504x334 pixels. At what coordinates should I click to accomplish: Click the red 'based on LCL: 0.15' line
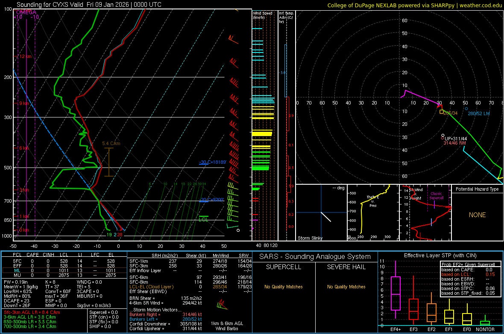tap(468, 274)
